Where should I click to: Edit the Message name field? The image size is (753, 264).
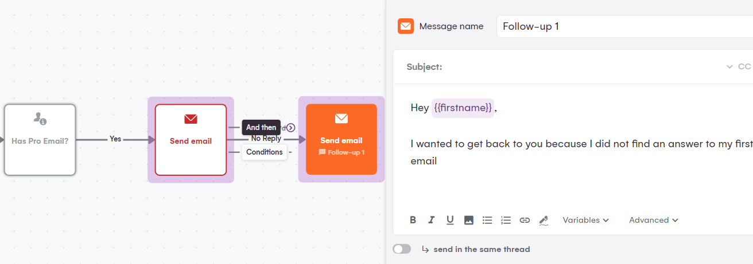624,26
